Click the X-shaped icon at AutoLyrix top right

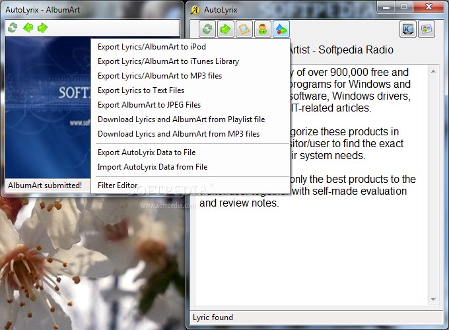[408, 29]
